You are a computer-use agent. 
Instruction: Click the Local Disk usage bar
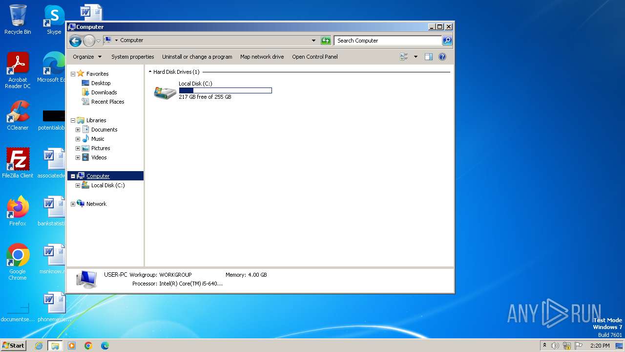(x=225, y=90)
